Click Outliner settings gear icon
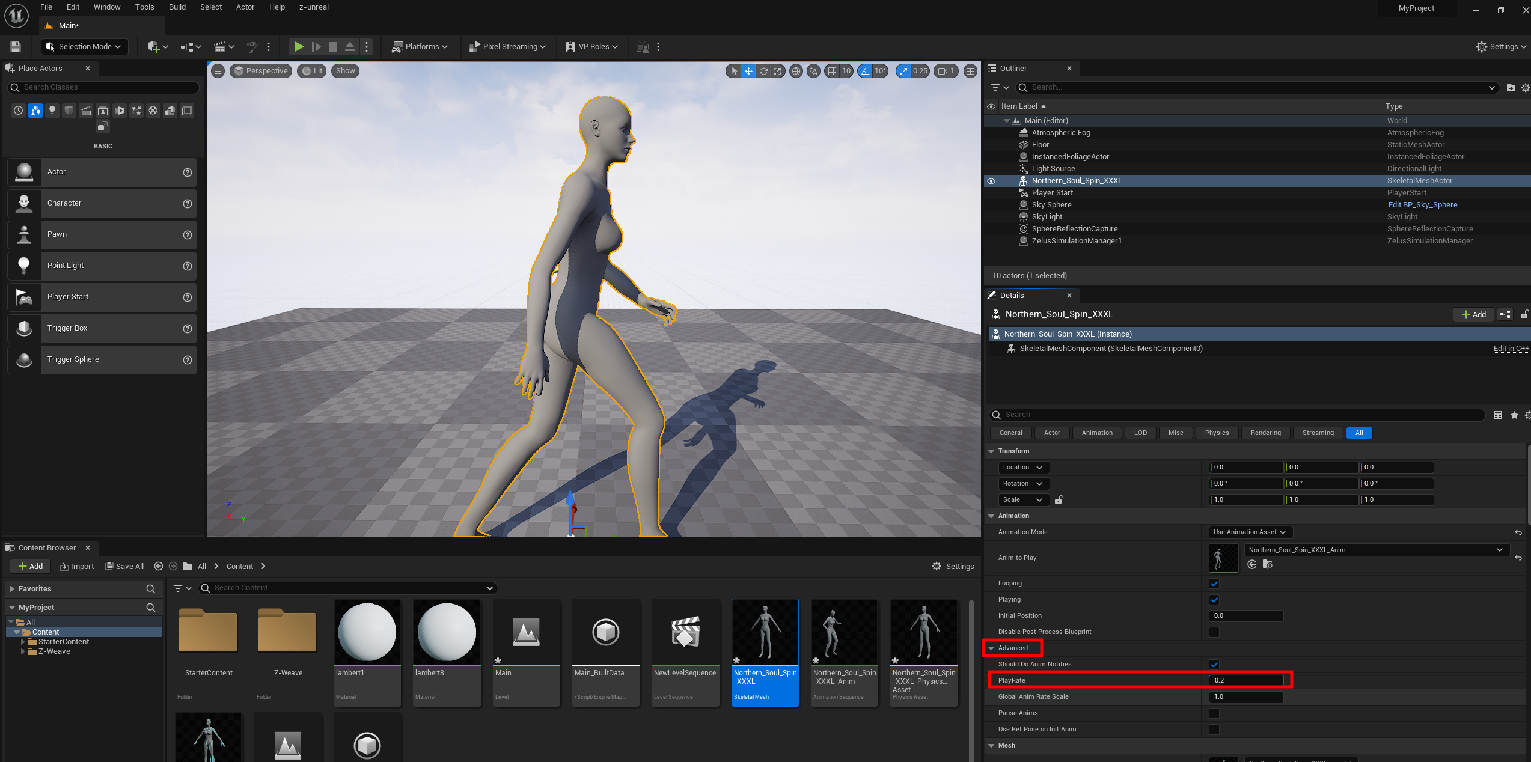1531x762 pixels. (x=1526, y=88)
